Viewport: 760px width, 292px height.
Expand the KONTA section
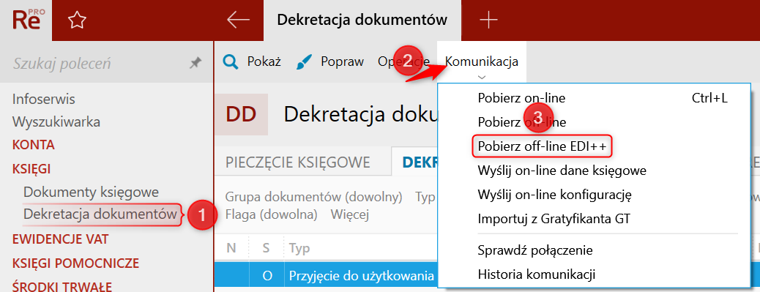(x=34, y=145)
